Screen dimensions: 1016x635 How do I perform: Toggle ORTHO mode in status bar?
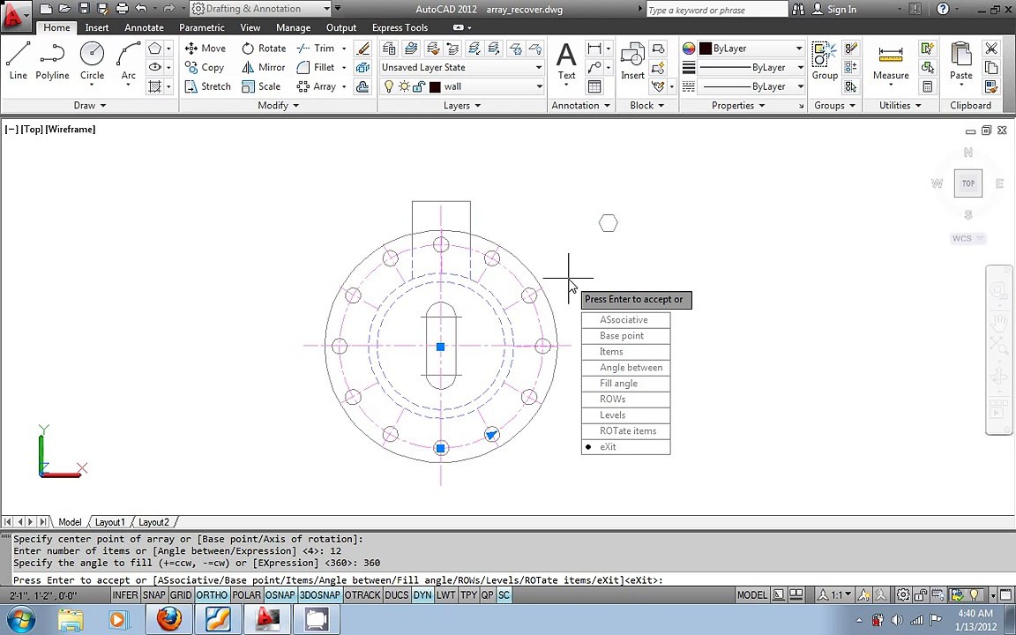click(x=212, y=594)
